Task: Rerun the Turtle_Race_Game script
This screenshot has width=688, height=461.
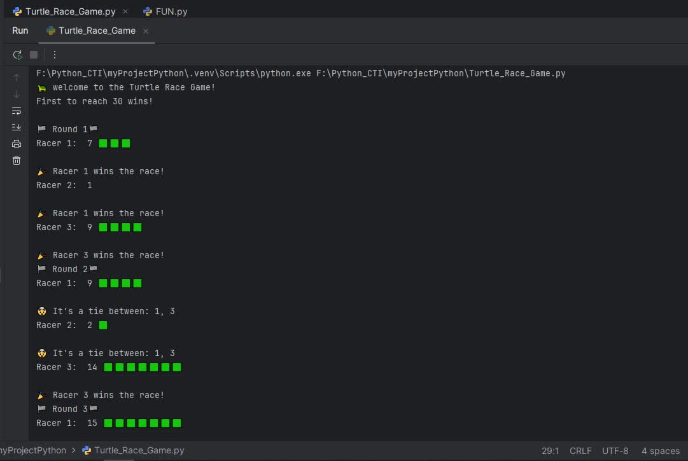Action: [x=17, y=55]
